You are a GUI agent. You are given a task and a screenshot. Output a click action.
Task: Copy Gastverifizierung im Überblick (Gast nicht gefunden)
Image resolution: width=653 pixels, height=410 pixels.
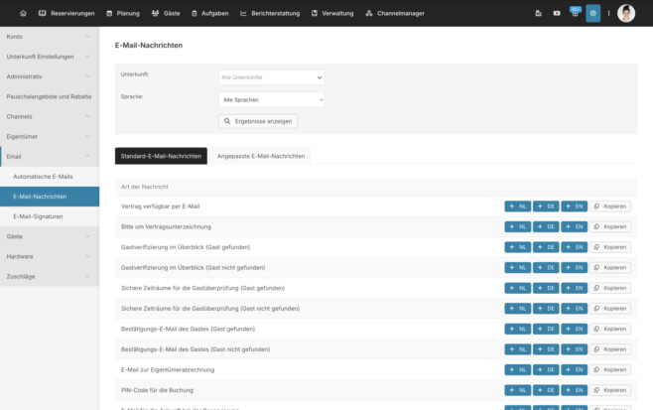(x=610, y=267)
